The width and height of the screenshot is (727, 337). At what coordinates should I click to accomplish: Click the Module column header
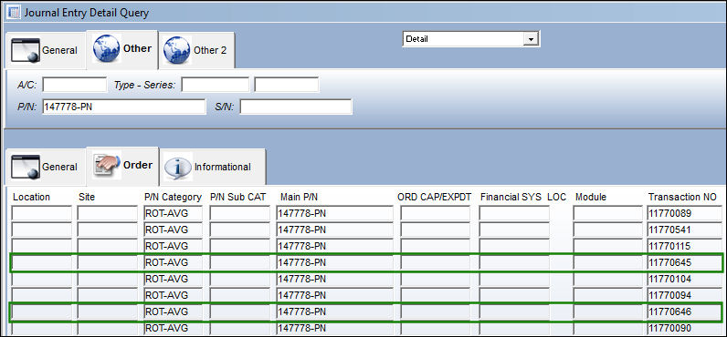pyautogui.click(x=591, y=197)
